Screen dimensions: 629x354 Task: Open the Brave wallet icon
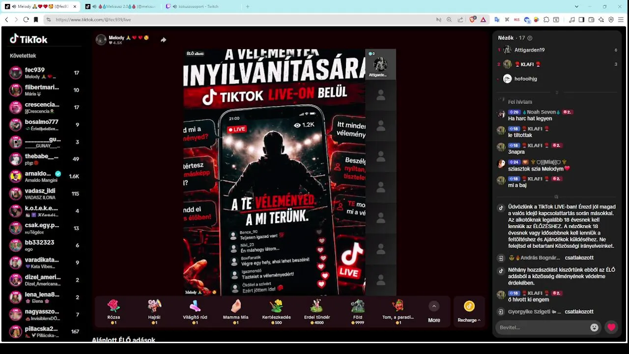coord(591,20)
